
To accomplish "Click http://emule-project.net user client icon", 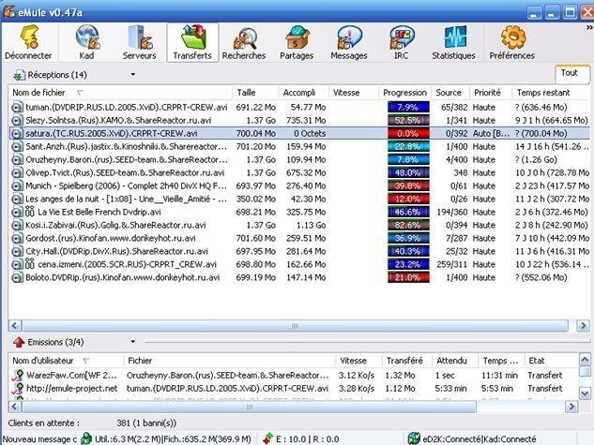I will (x=18, y=389).
